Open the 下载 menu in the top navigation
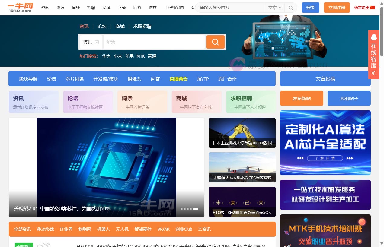The height and width of the screenshot is (247, 384). click(122, 8)
